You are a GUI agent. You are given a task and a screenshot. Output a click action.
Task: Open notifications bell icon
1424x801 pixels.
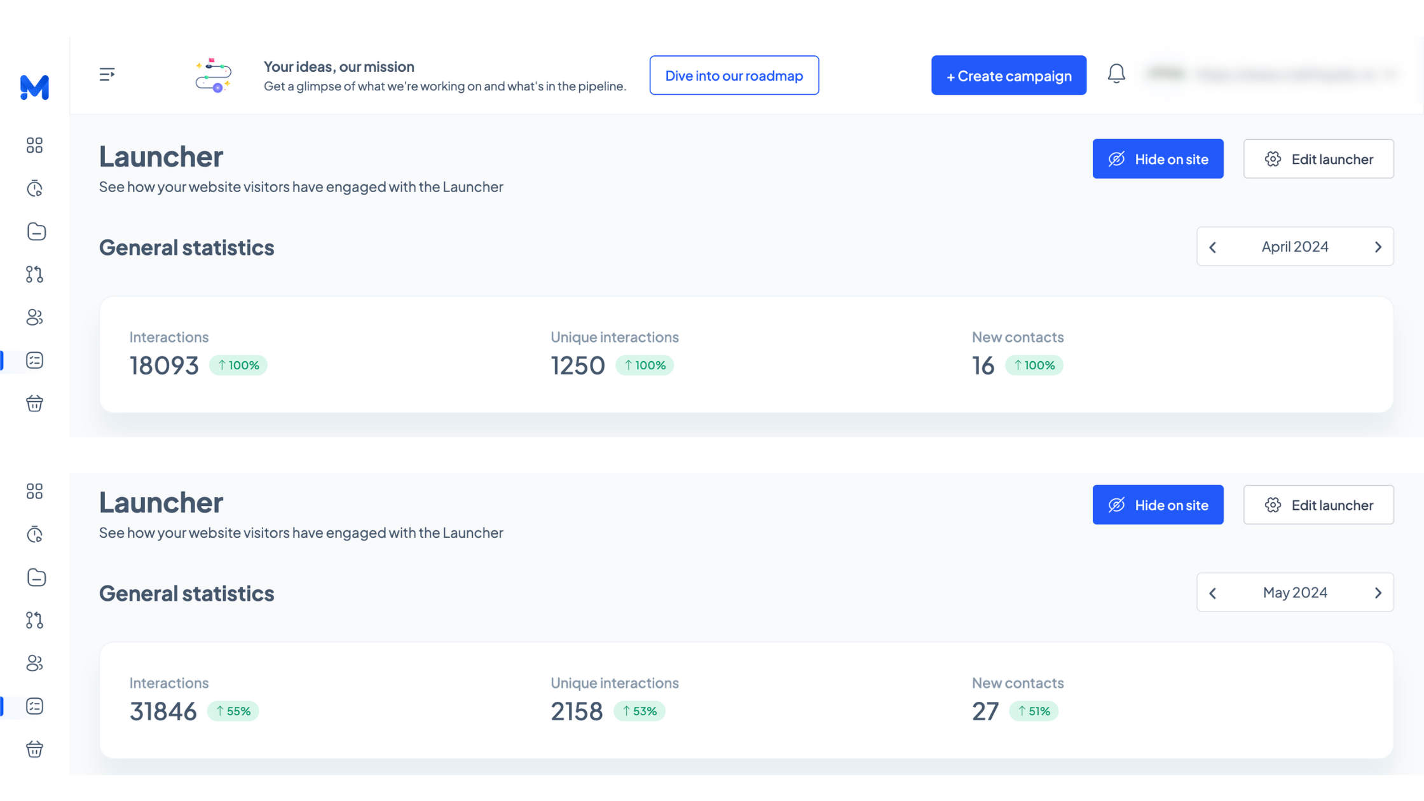click(1116, 74)
